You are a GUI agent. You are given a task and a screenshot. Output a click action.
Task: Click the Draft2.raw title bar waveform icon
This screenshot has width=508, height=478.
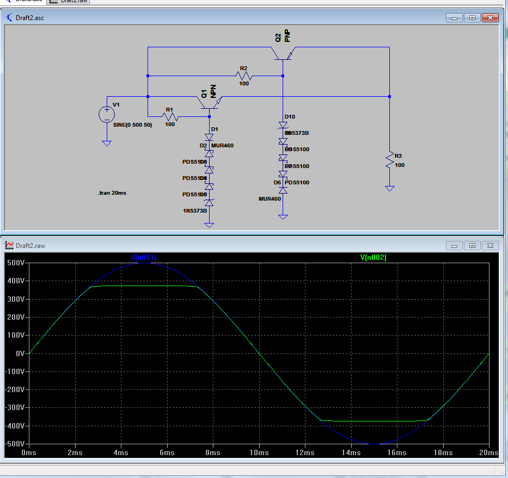pyautogui.click(x=9, y=246)
